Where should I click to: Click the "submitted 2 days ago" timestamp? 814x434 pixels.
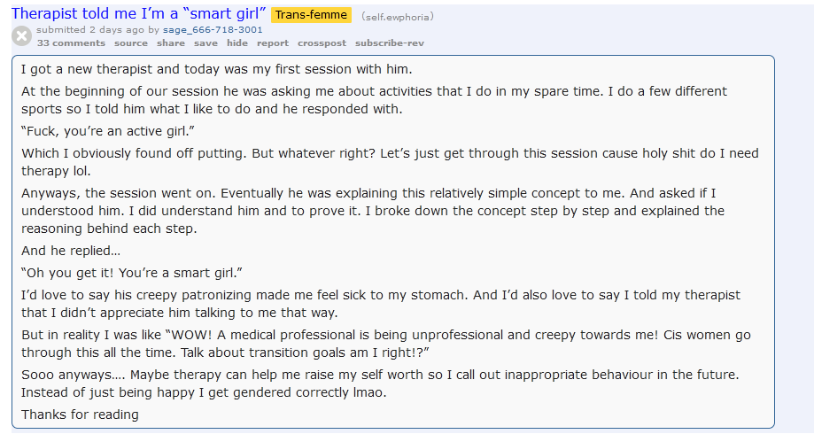click(x=97, y=29)
